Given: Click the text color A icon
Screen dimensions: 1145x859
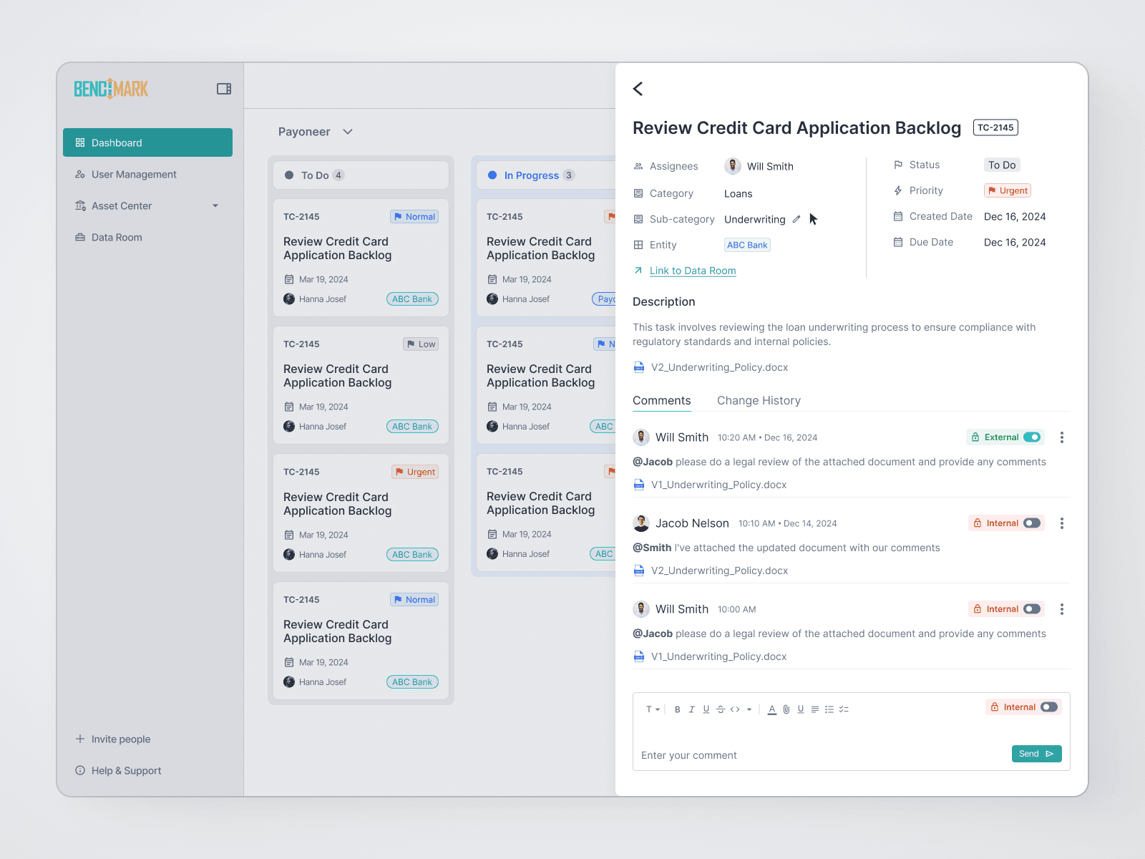Looking at the screenshot, I should pyautogui.click(x=772, y=709).
